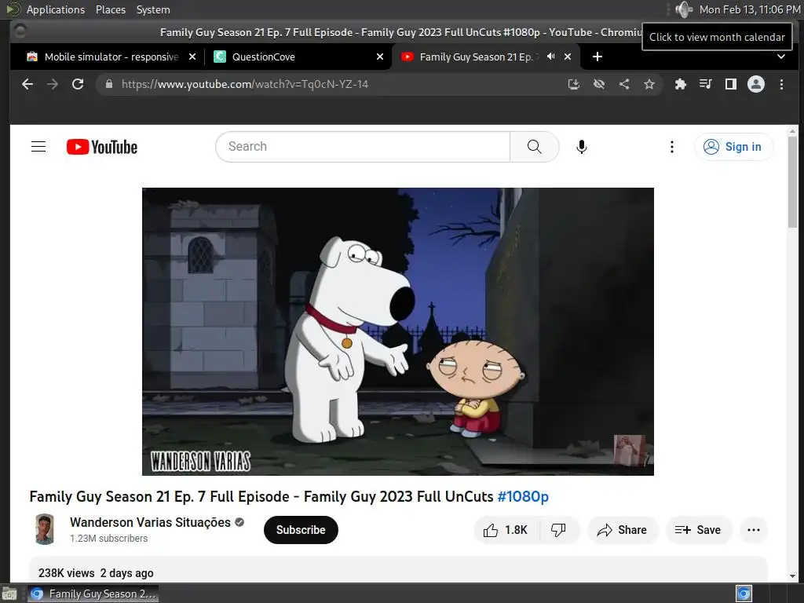Screen dimensions: 804x603
Task: Close the QuestionCove tab
Action: [x=380, y=57]
